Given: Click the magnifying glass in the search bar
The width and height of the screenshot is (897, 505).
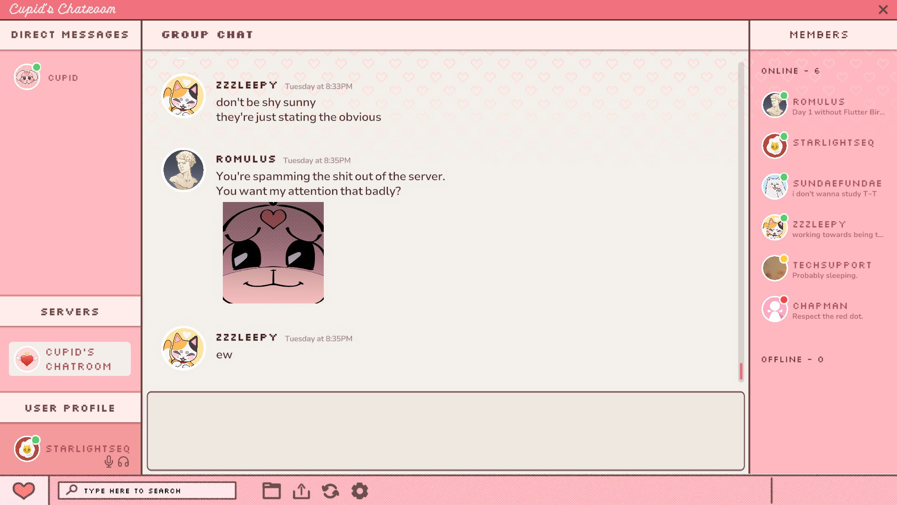Looking at the screenshot, I should 72,491.
